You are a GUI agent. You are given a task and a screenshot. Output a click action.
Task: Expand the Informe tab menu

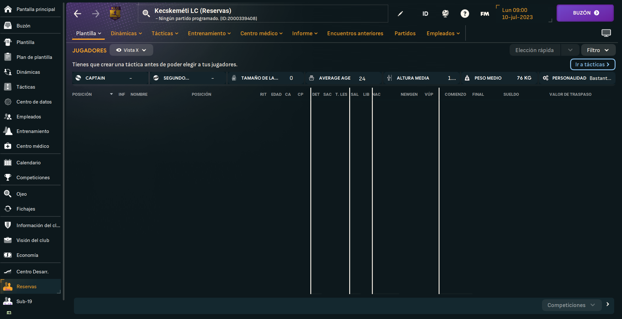[x=305, y=33]
